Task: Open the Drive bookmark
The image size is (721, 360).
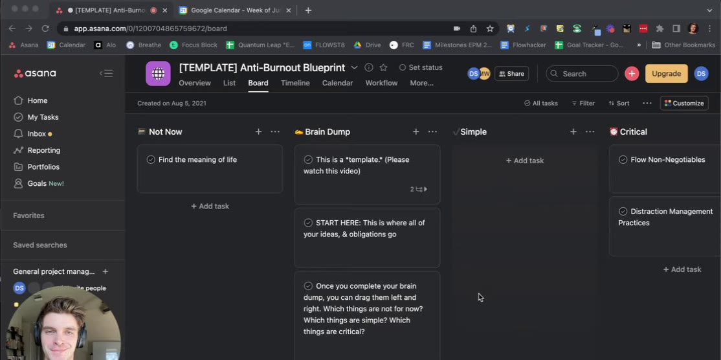Action: [x=367, y=45]
